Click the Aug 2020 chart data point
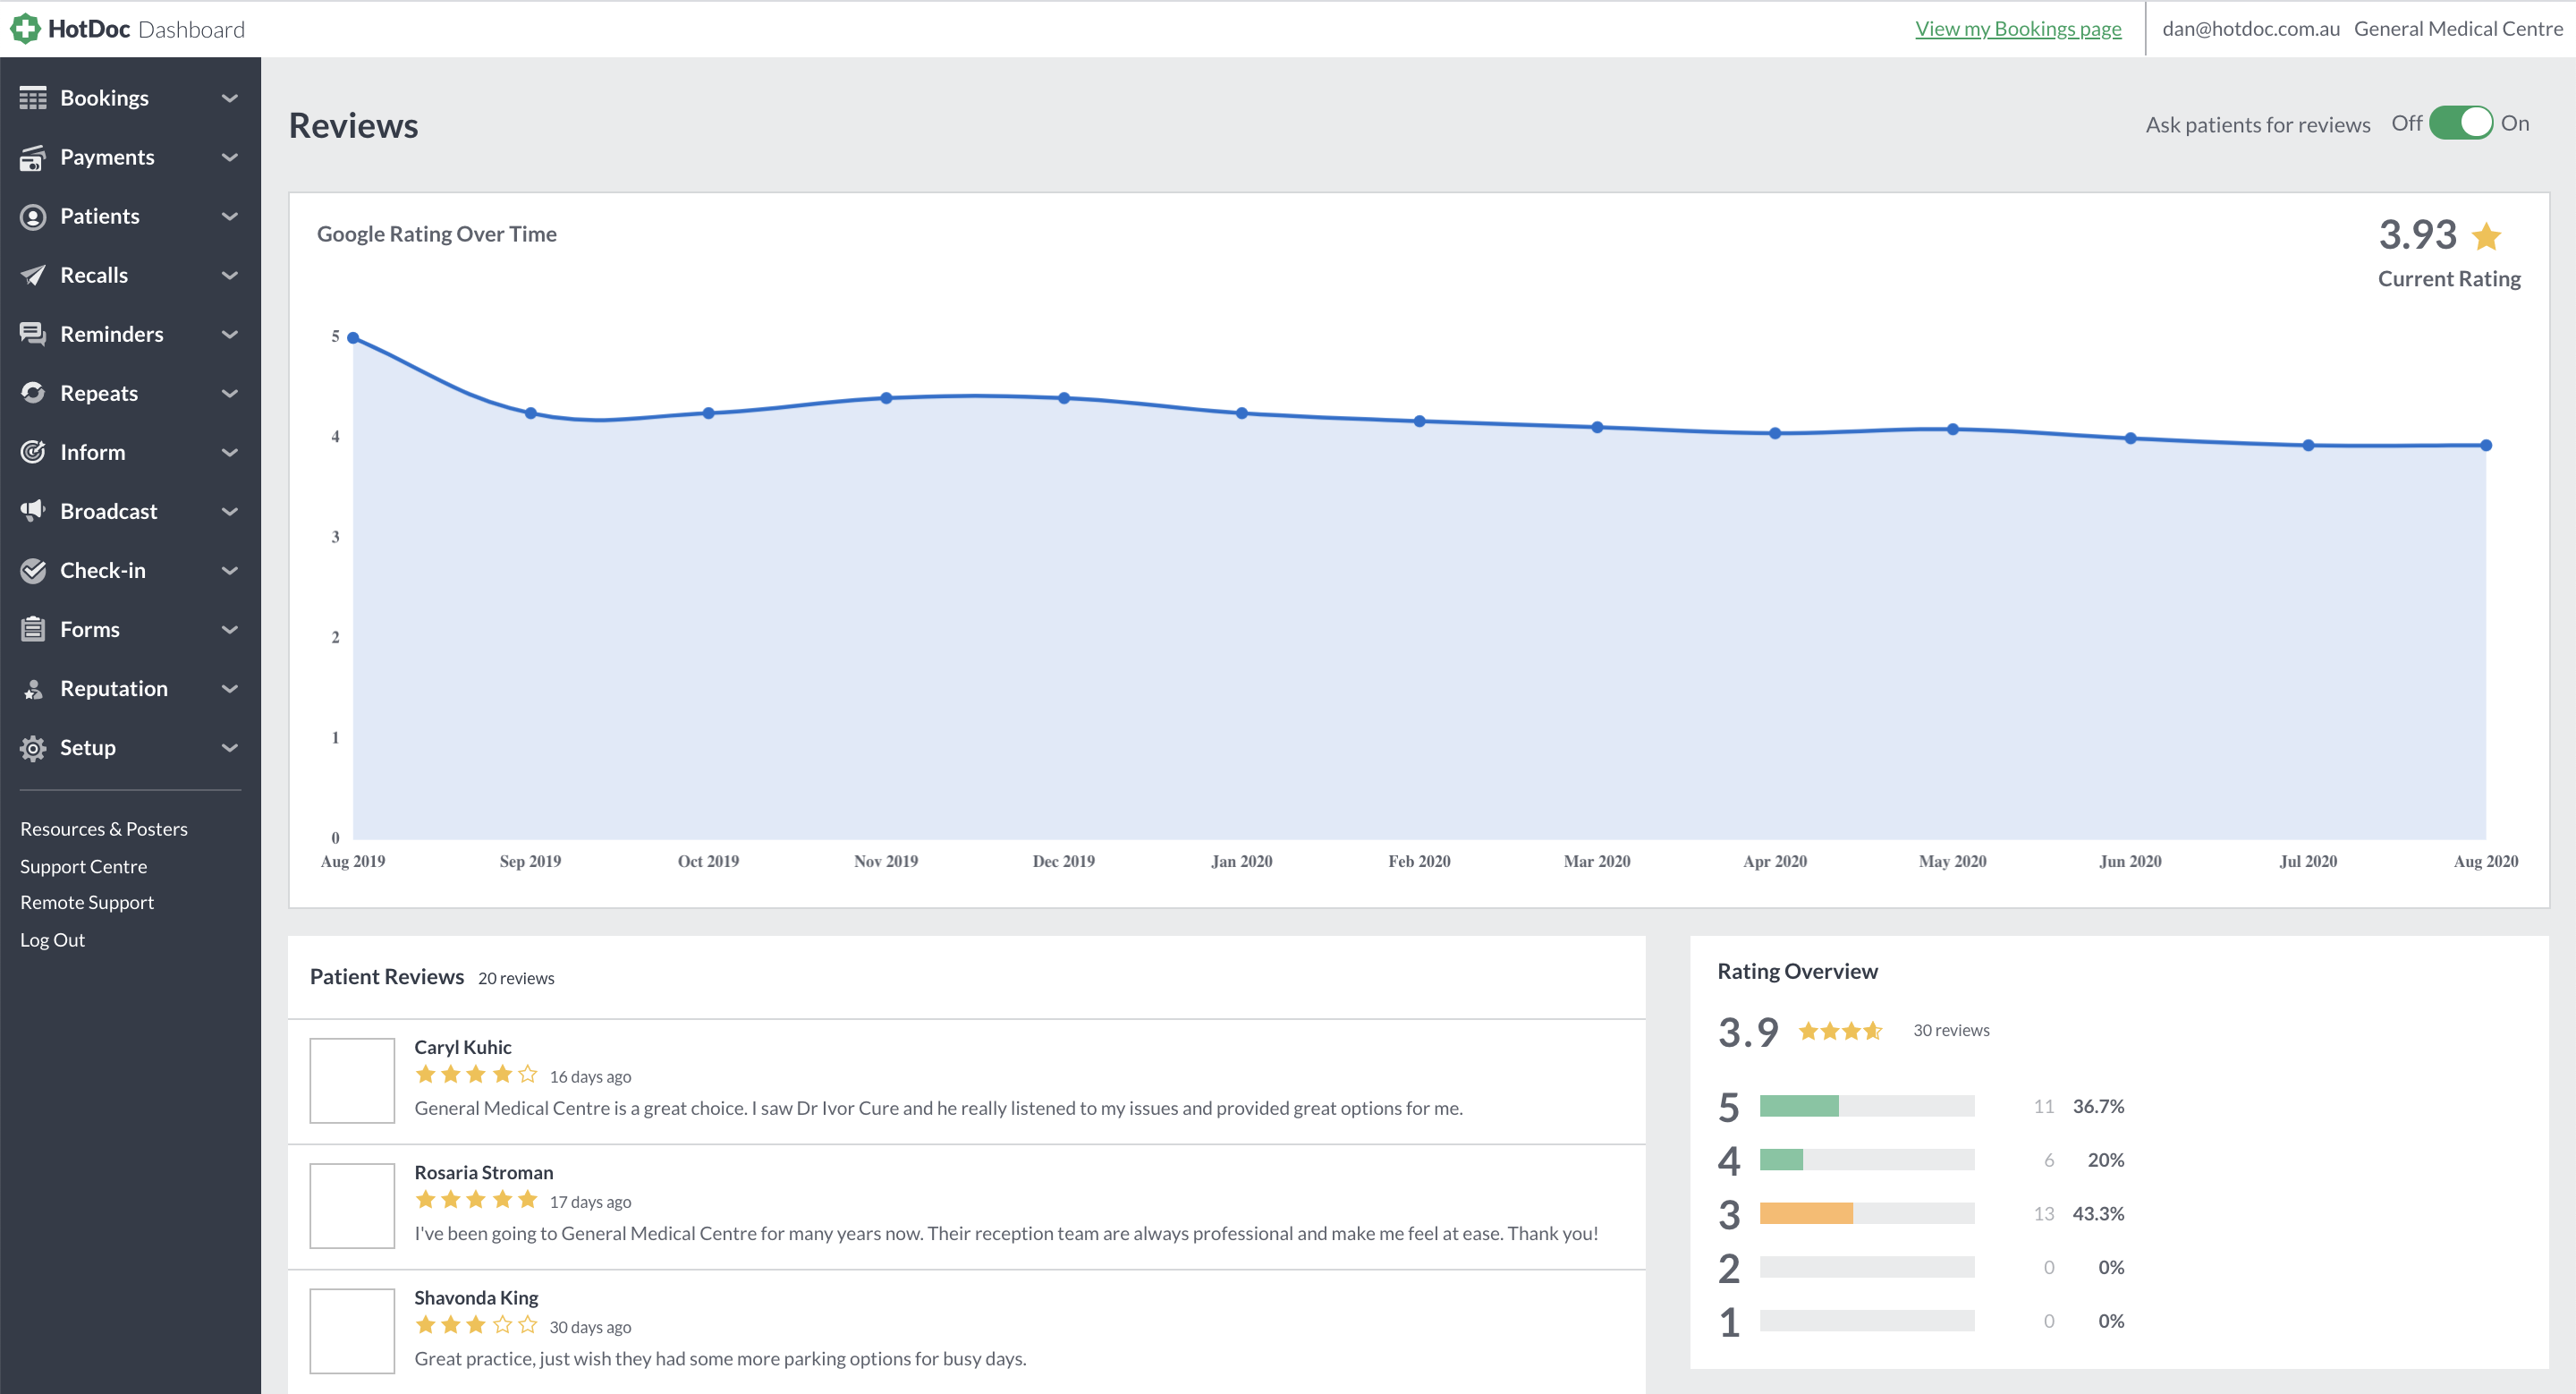The height and width of the screenshot is (1394, 2576). tap(2486, 446)
